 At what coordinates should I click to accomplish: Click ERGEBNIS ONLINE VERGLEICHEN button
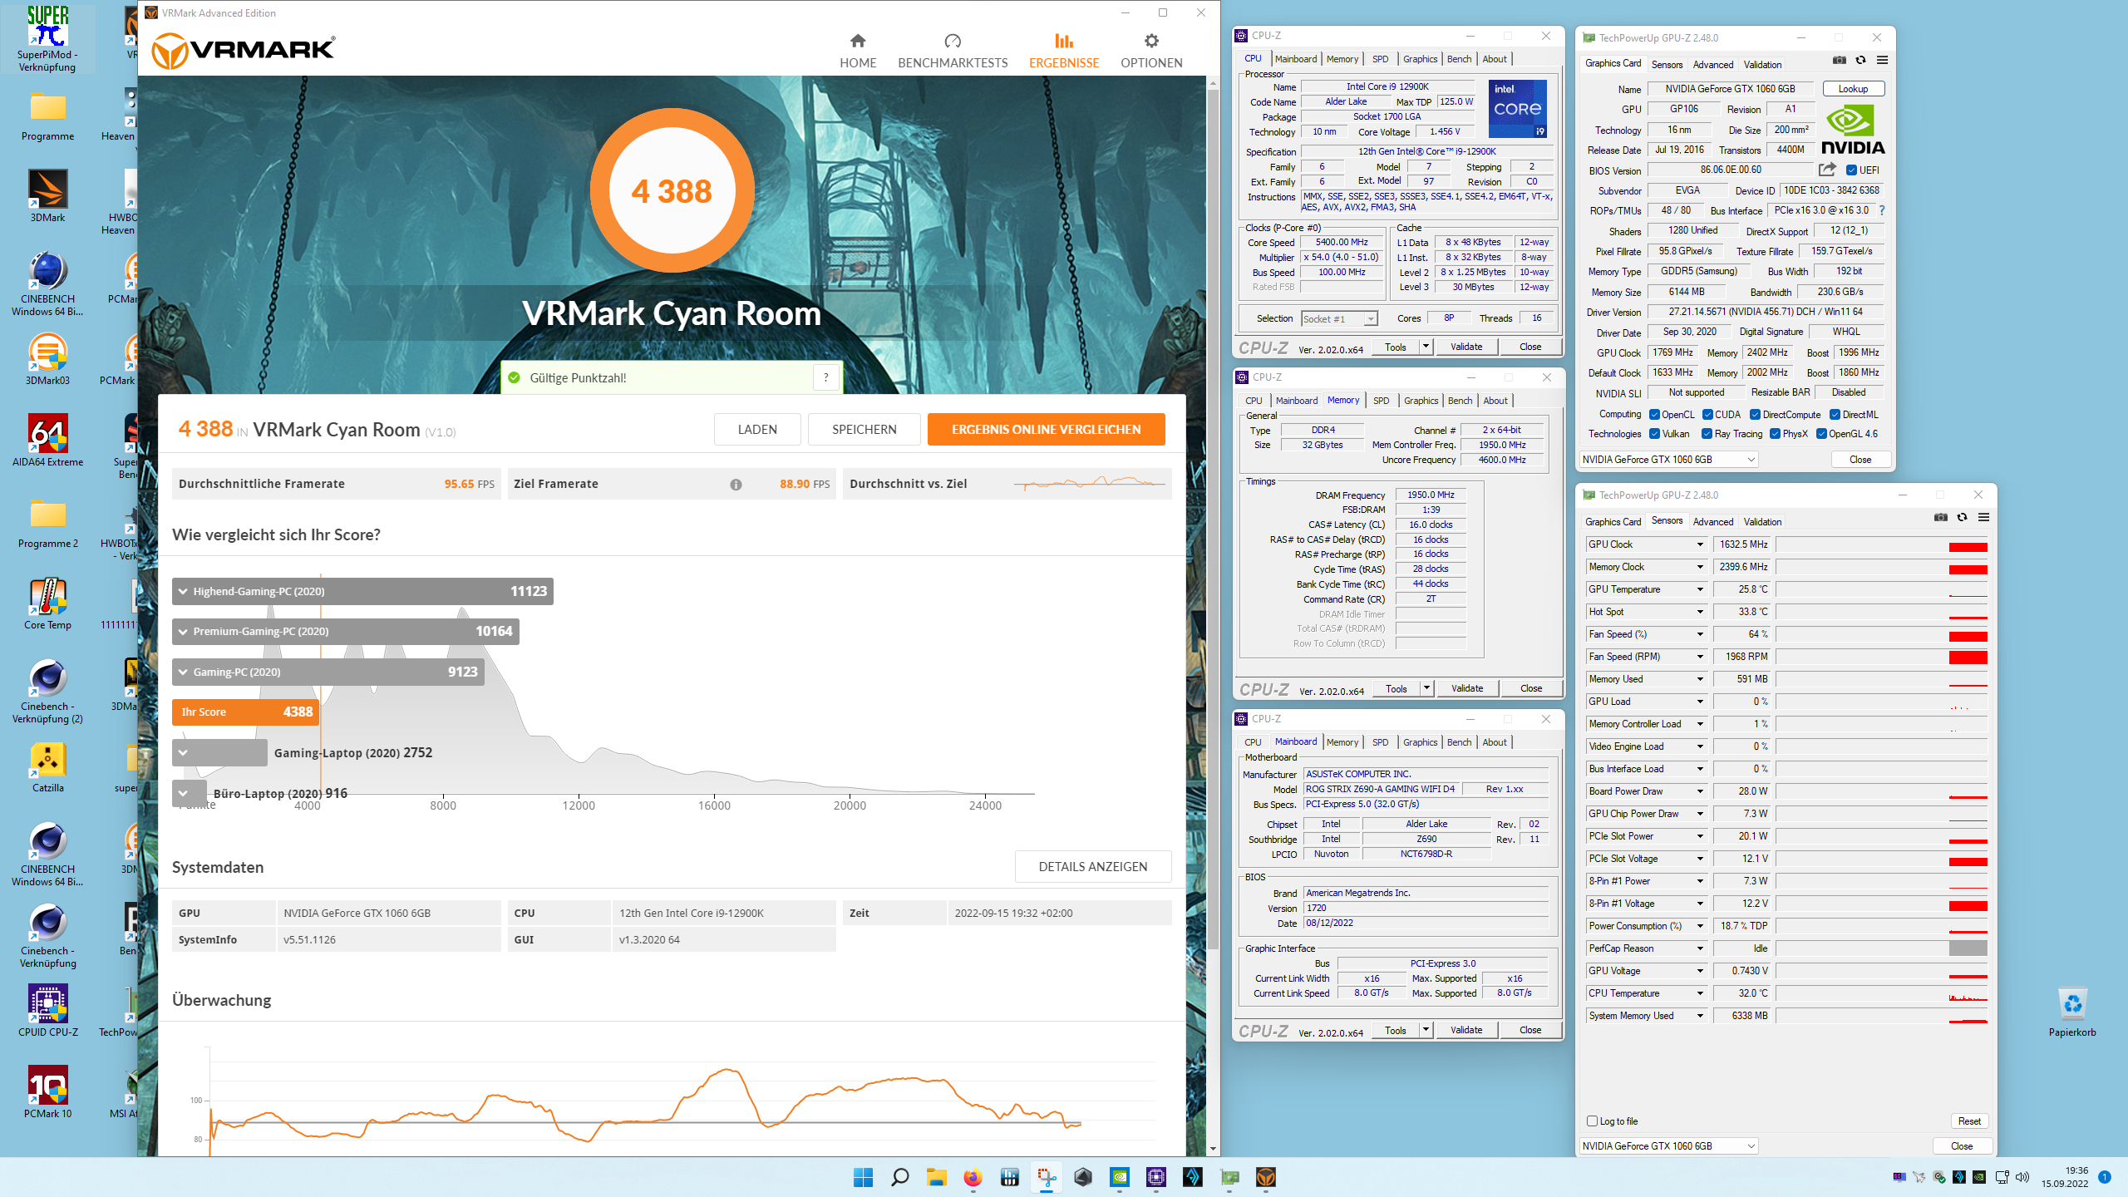tap(1046, 430)
